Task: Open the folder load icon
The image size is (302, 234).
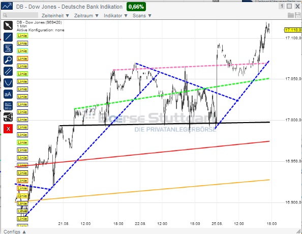Action: point(291,15)
